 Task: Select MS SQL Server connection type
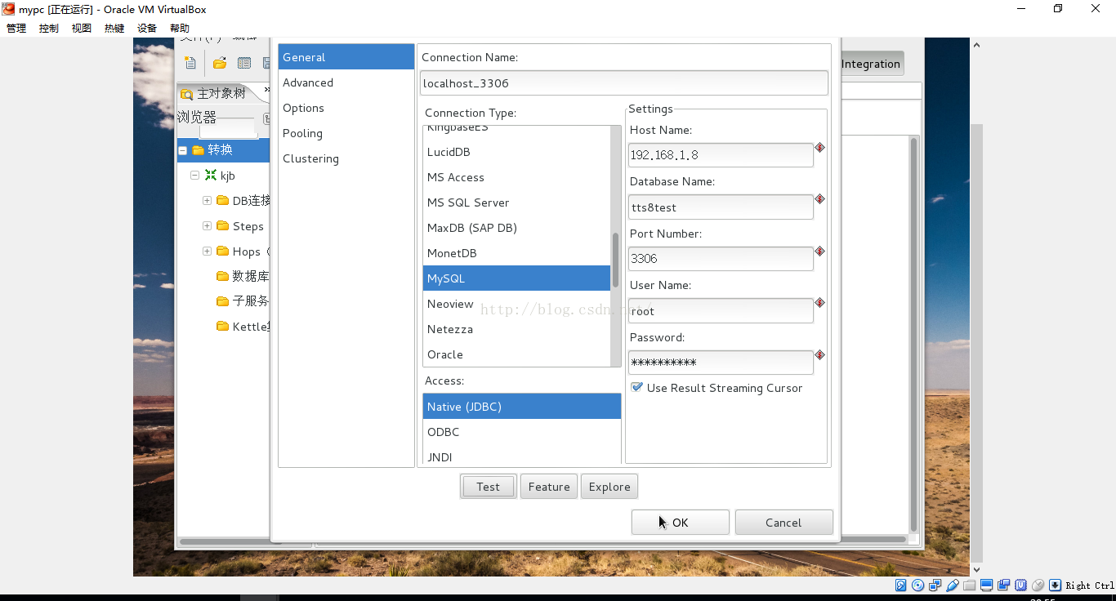pyautogui.click(x=516, y=203)
